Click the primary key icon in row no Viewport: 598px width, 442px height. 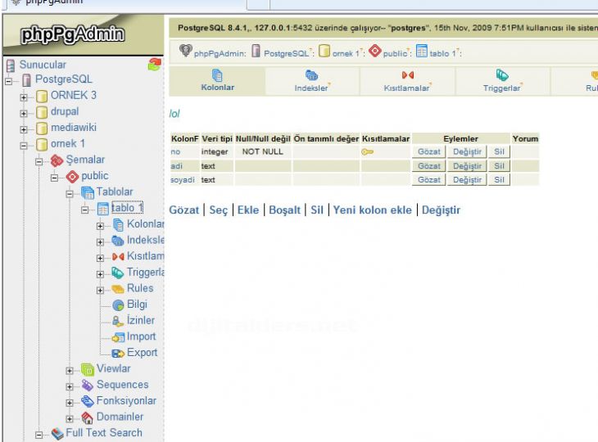click(x=367, y=152)
